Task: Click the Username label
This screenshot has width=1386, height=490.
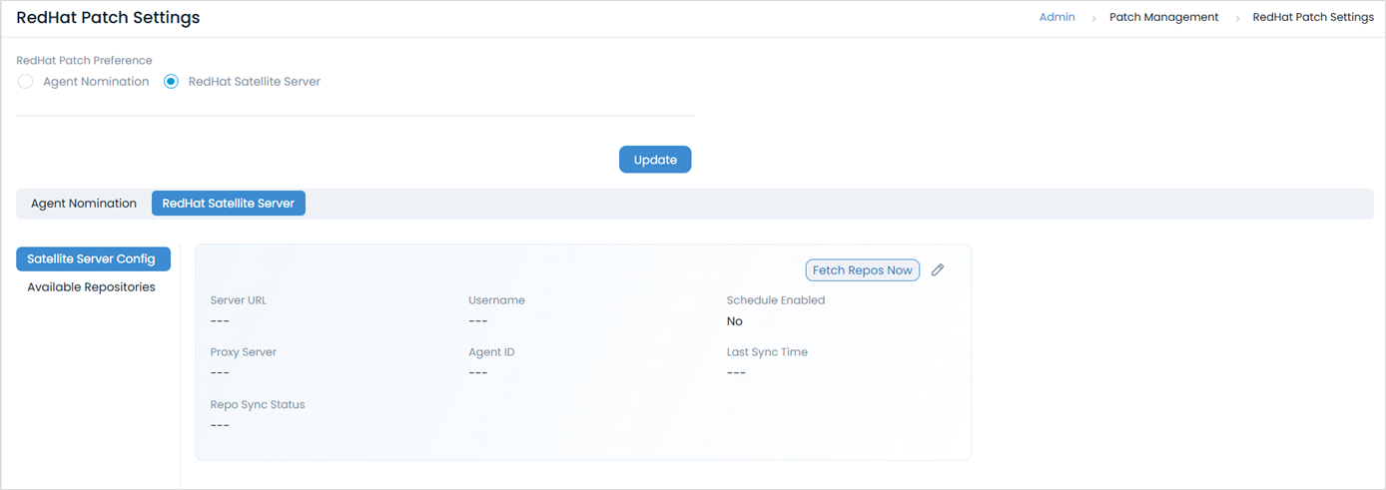Action: click(496, 300)
